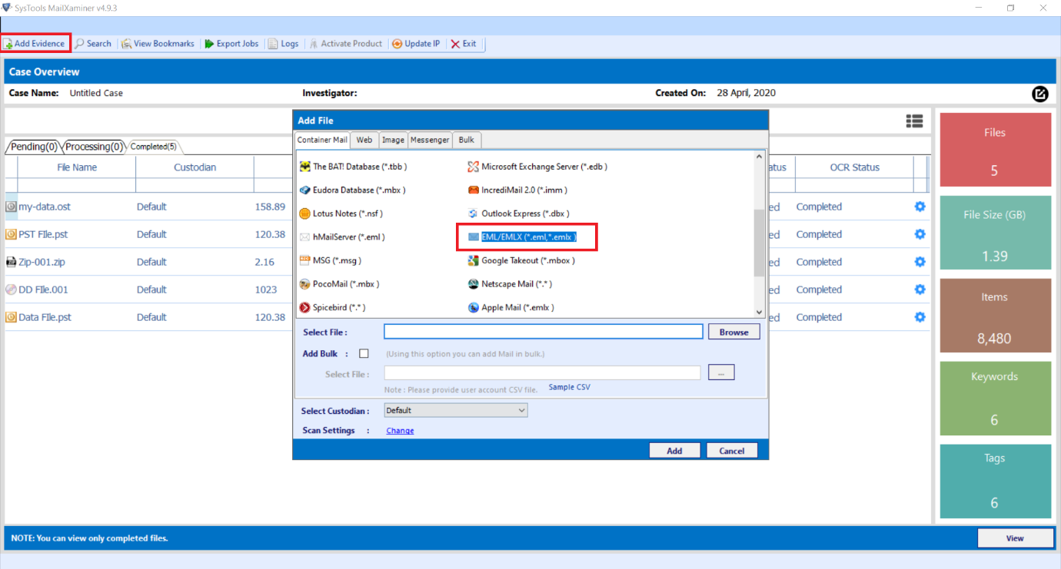Switch to Container Mail tab
Screen dimensions: 1061x569
pyautogui.click(x=323, y=140)
